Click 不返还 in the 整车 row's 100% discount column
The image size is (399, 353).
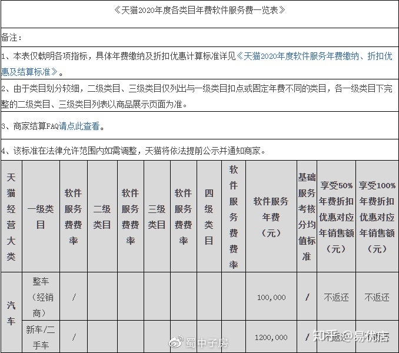(x=377, y=297)
